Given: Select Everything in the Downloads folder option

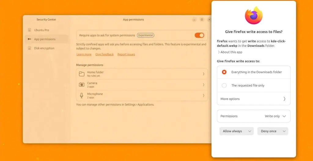Looking at the screenshot, I should pos(254,72).
